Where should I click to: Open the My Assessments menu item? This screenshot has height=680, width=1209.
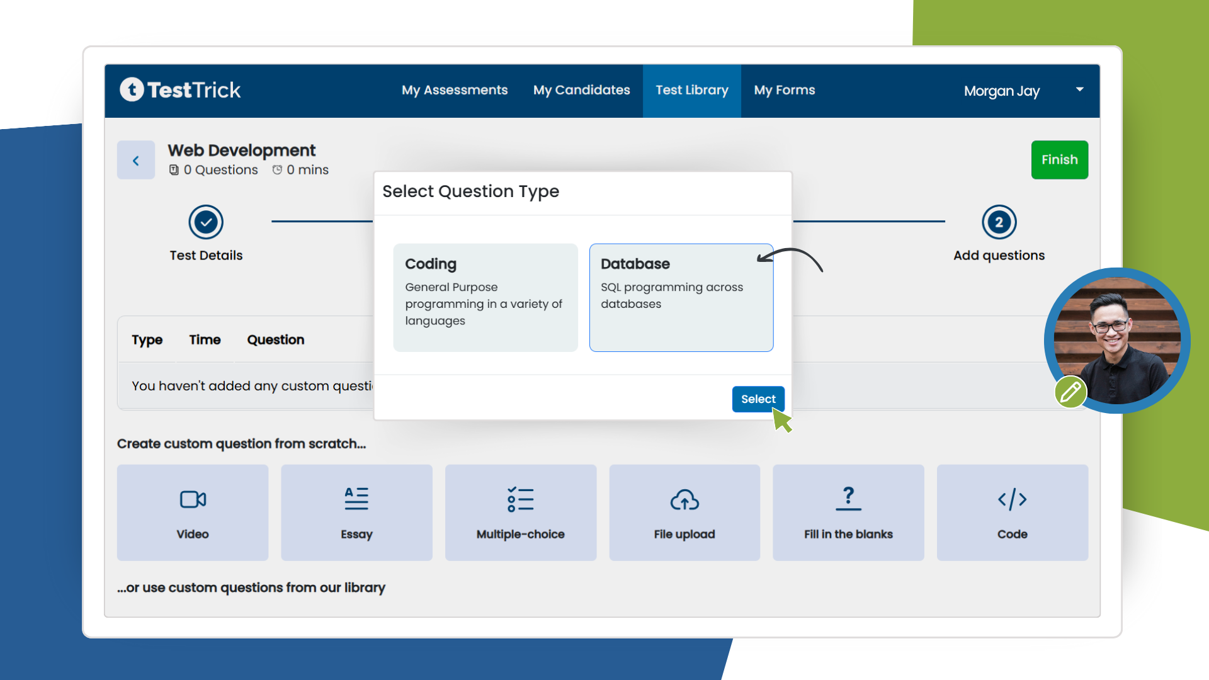coord(455,90)
